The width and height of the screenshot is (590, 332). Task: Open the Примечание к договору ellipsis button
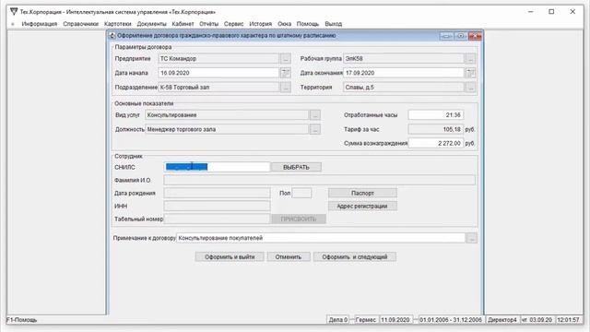[472, 238]
